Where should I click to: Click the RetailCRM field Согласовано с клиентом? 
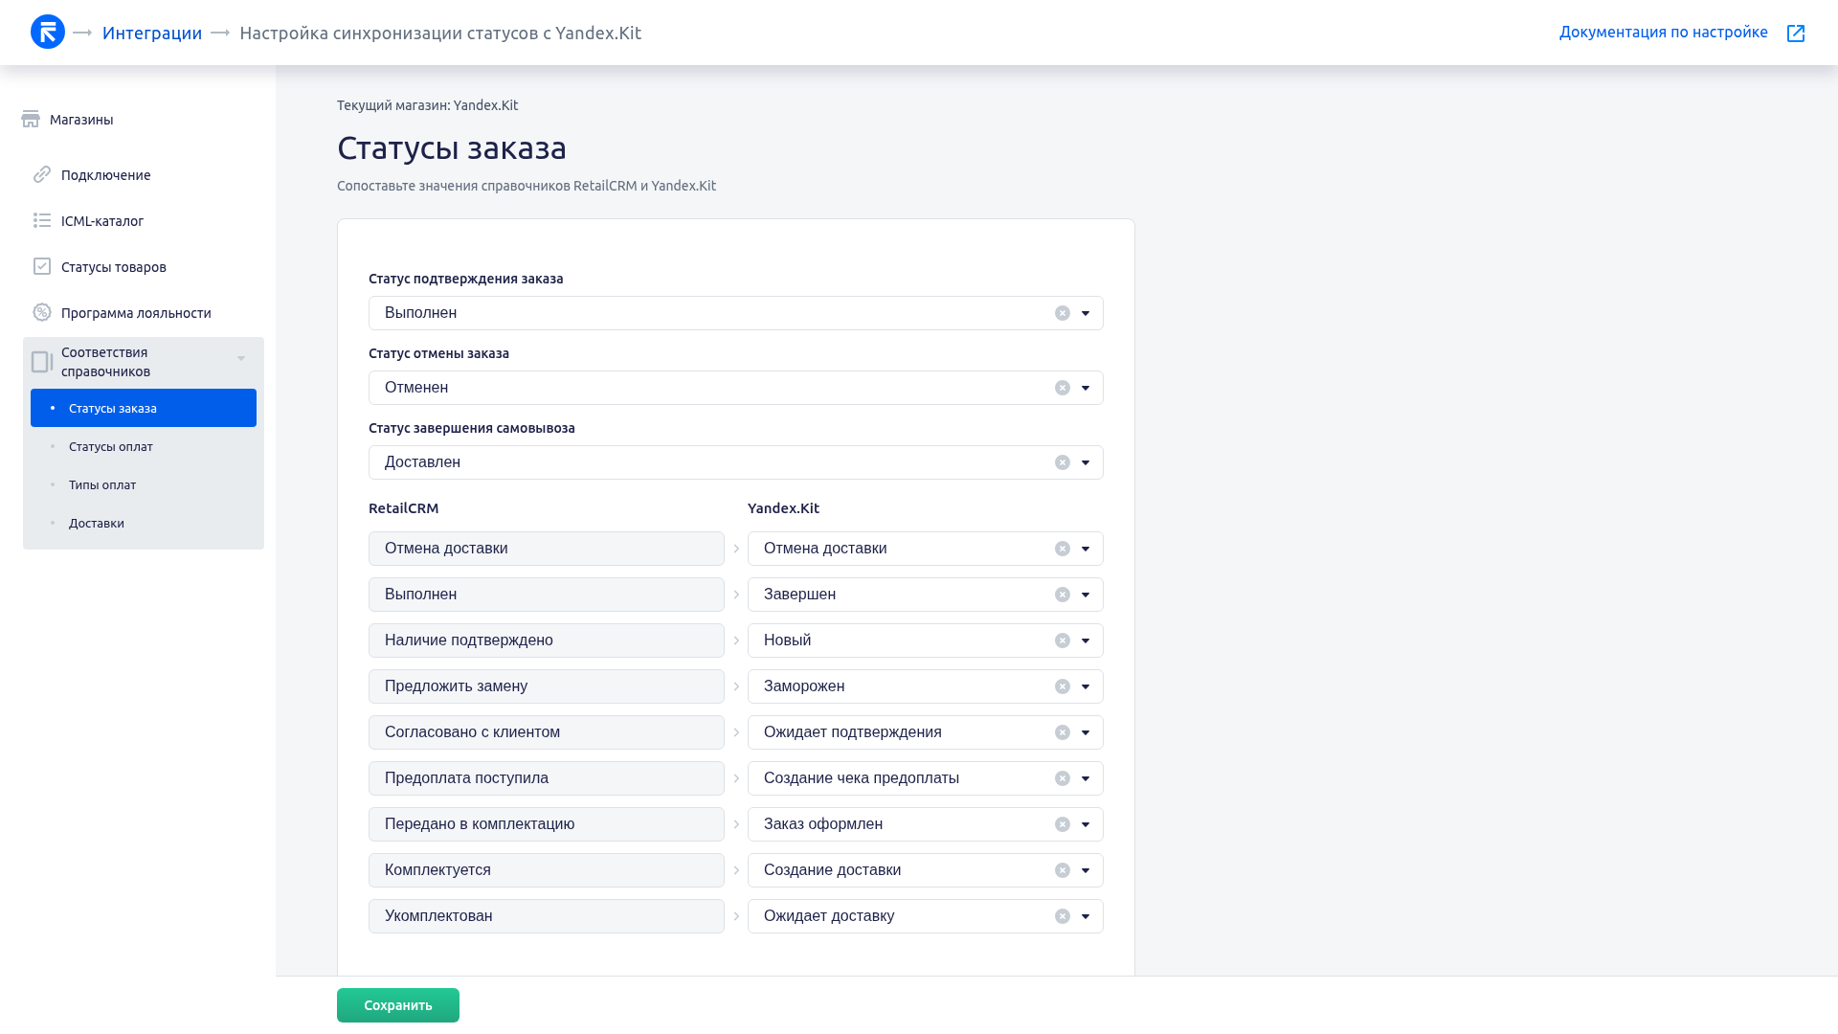point(547,732)
